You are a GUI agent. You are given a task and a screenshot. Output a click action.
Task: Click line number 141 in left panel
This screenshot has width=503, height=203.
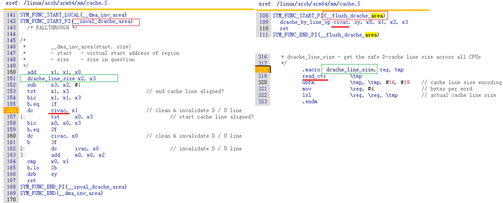11,15
